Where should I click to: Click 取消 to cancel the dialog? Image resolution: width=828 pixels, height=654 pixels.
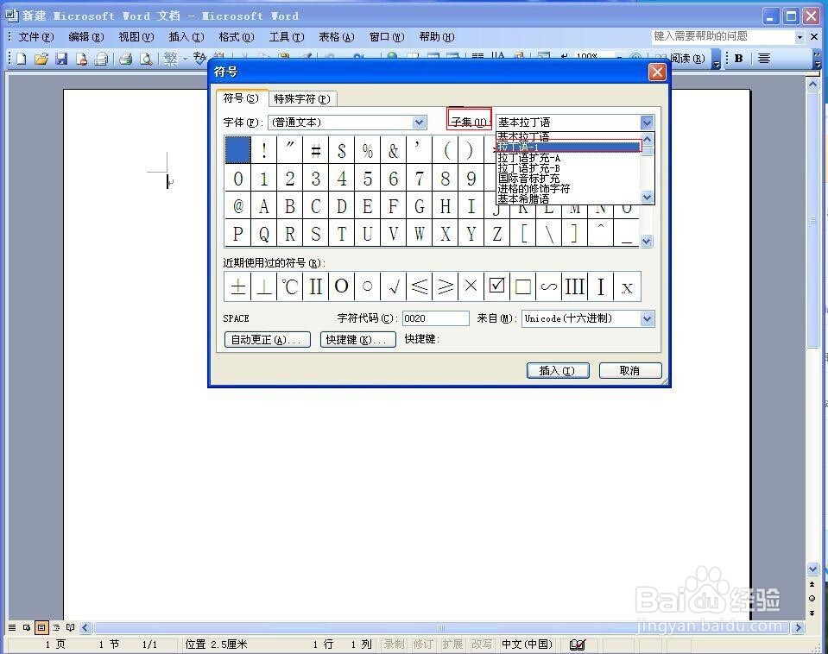pos(630,370)
